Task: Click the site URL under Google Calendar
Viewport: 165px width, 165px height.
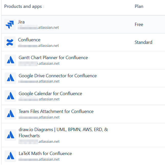Action: point(39,99)
